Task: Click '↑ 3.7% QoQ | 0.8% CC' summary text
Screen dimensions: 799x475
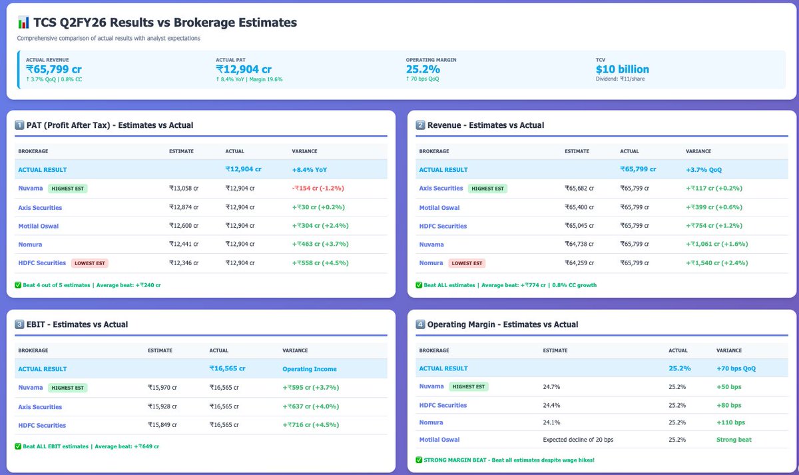Action: tap(54, 79)
